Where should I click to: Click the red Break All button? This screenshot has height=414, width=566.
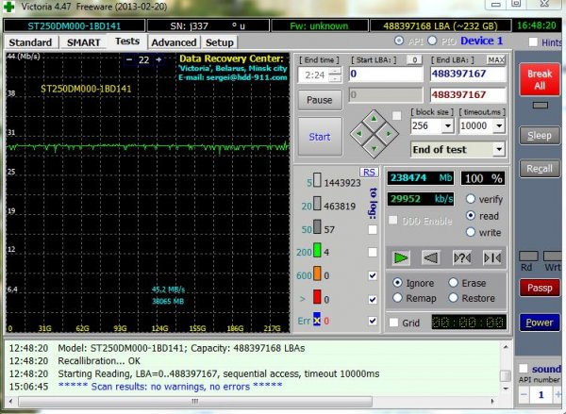[x=540, y=79]
